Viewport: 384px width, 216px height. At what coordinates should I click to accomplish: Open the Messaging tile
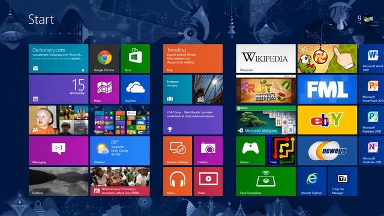pos(59,151)
